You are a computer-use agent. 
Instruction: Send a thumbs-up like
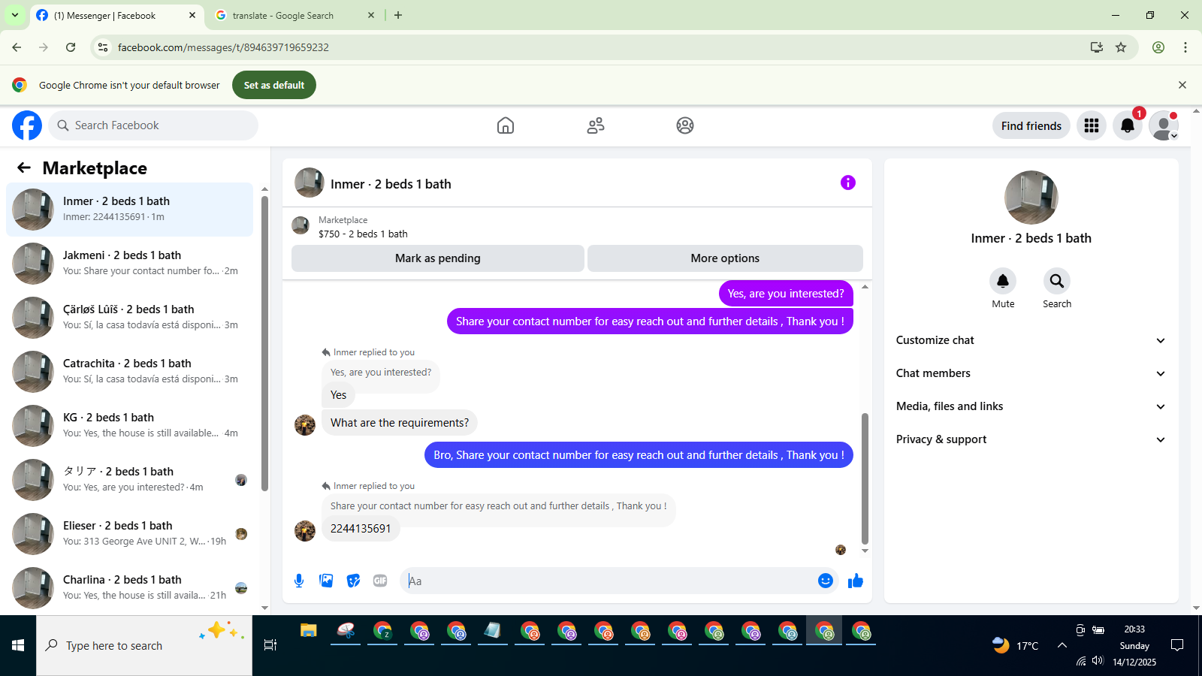[x=856, y=581]
